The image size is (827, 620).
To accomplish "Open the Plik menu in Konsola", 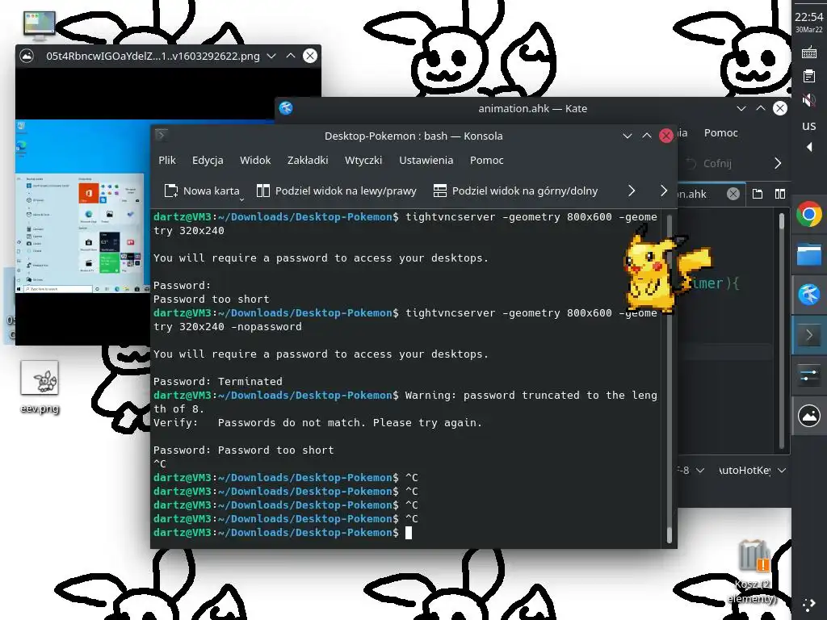I will (166, 161).
